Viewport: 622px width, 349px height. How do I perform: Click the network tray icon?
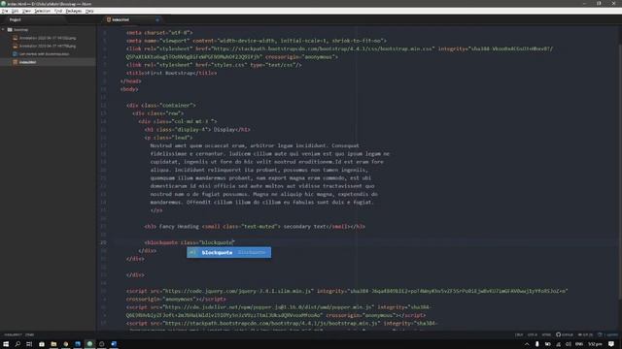click(558, 345)
